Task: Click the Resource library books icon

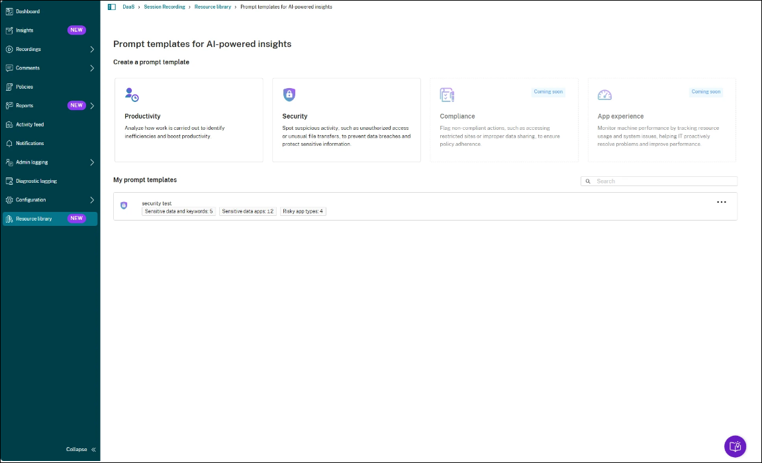Action: [x=9, y=219]
